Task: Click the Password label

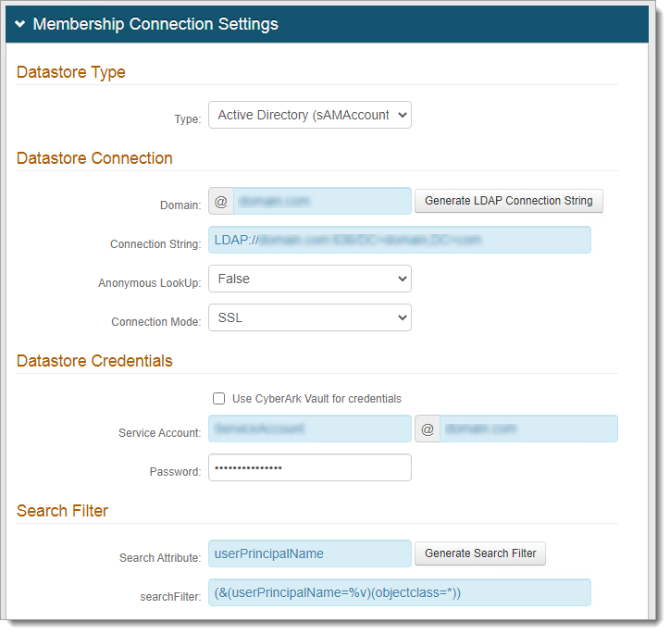Action: pyautogui.click(x=175, y=472)
